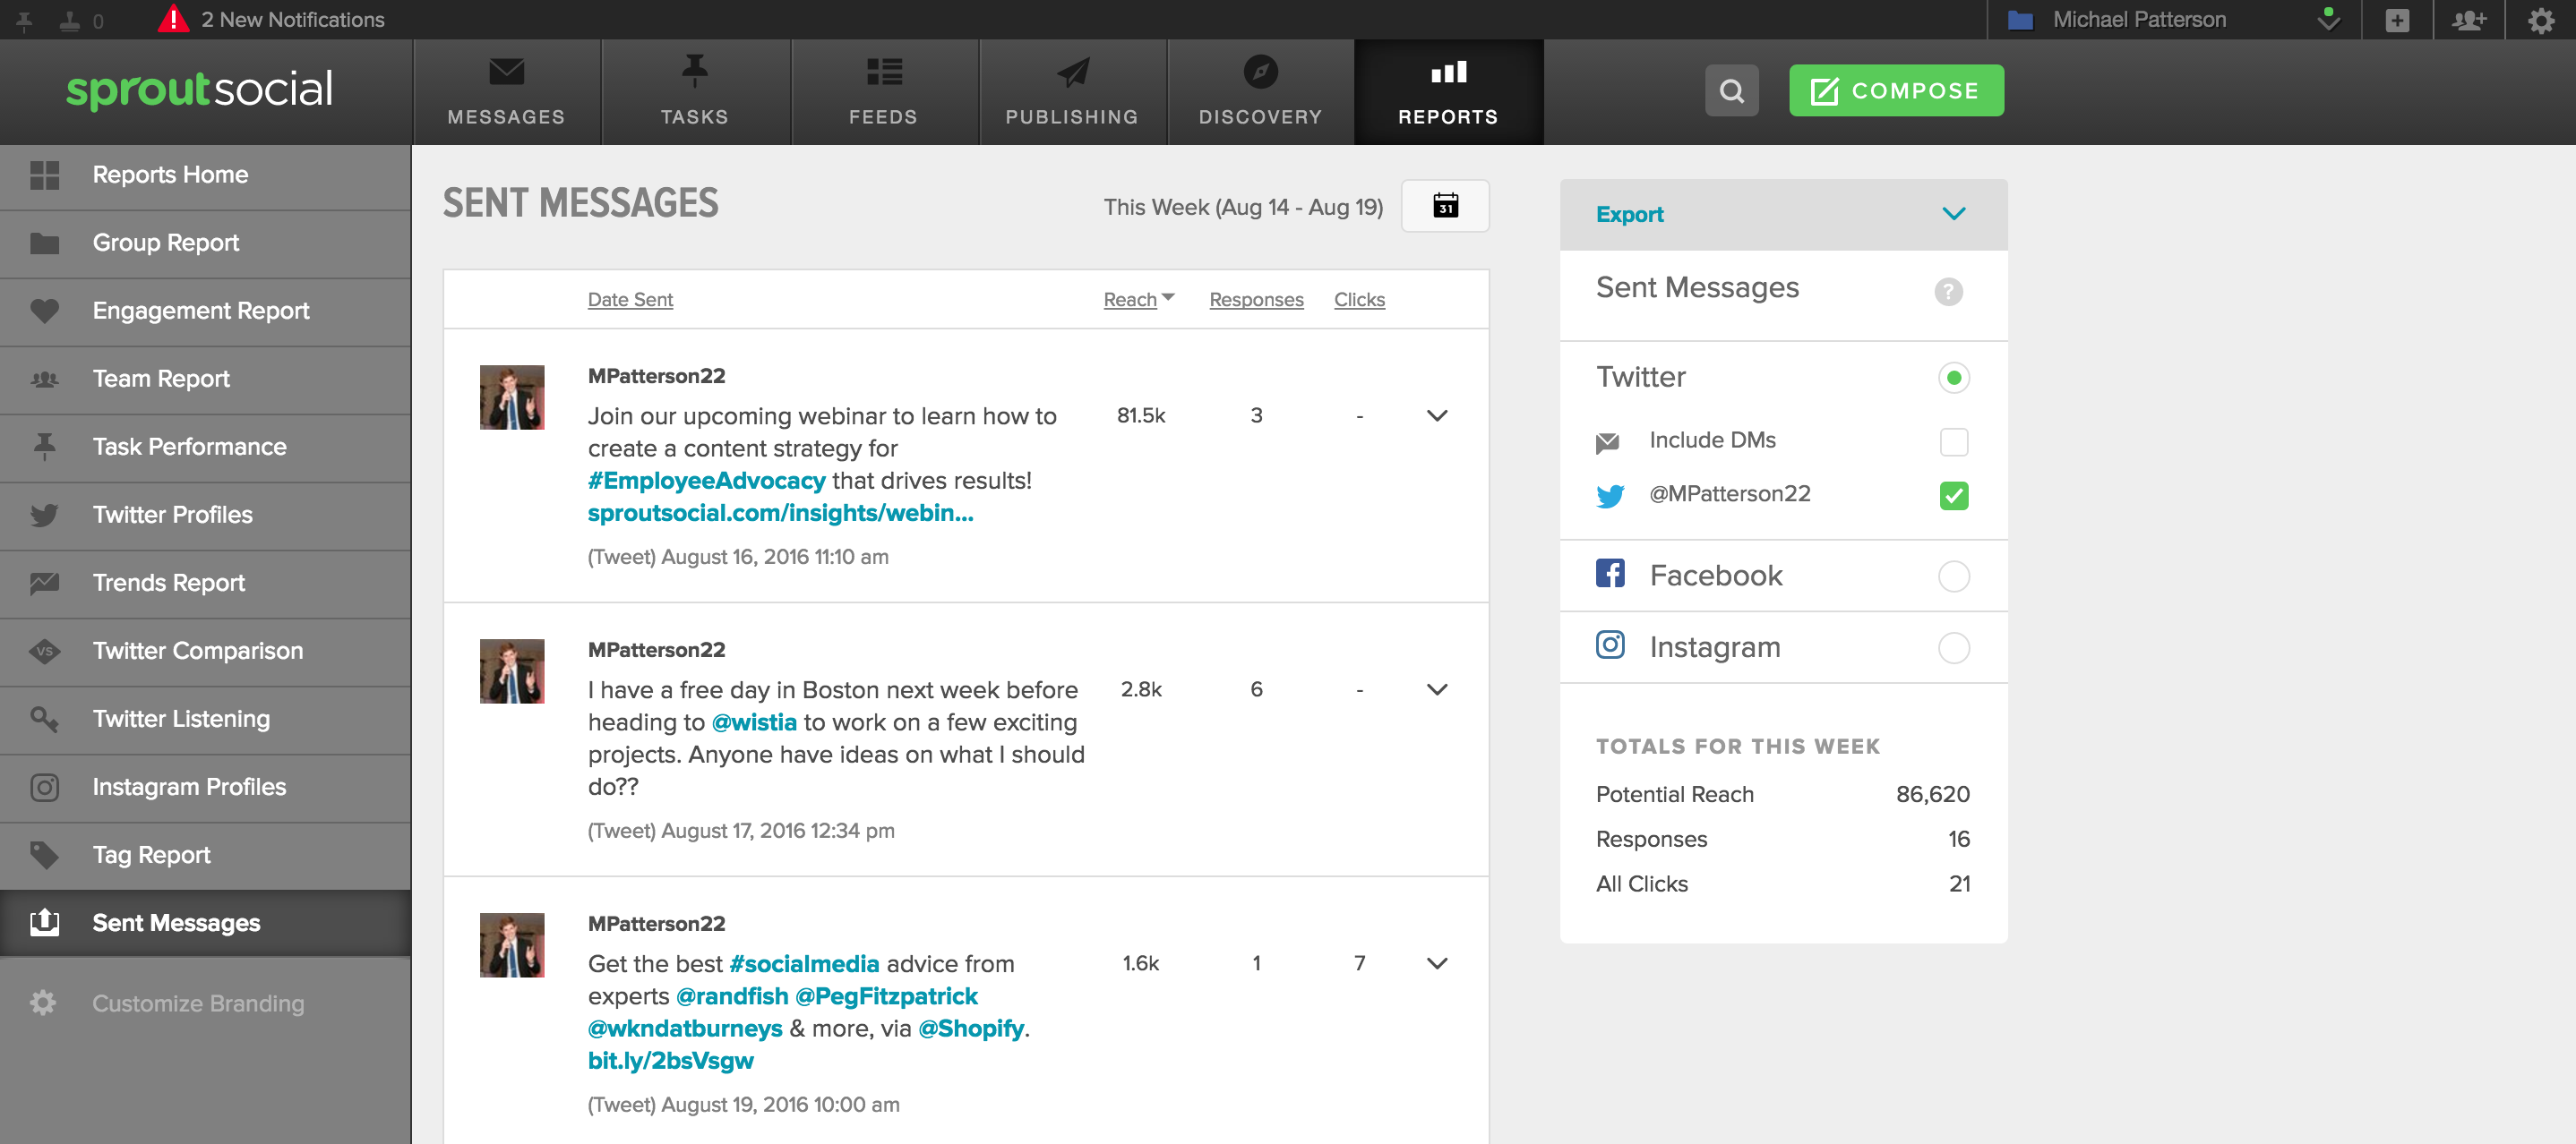This screenshot has width=2576, height=1144.
Task: Expand the webinar tweet details chevron
Action: click(1436, 415)
